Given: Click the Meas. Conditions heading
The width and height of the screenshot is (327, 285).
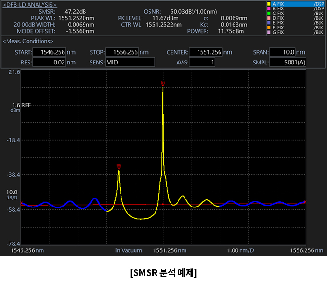Looking at the screenshot, I should 28,41.
